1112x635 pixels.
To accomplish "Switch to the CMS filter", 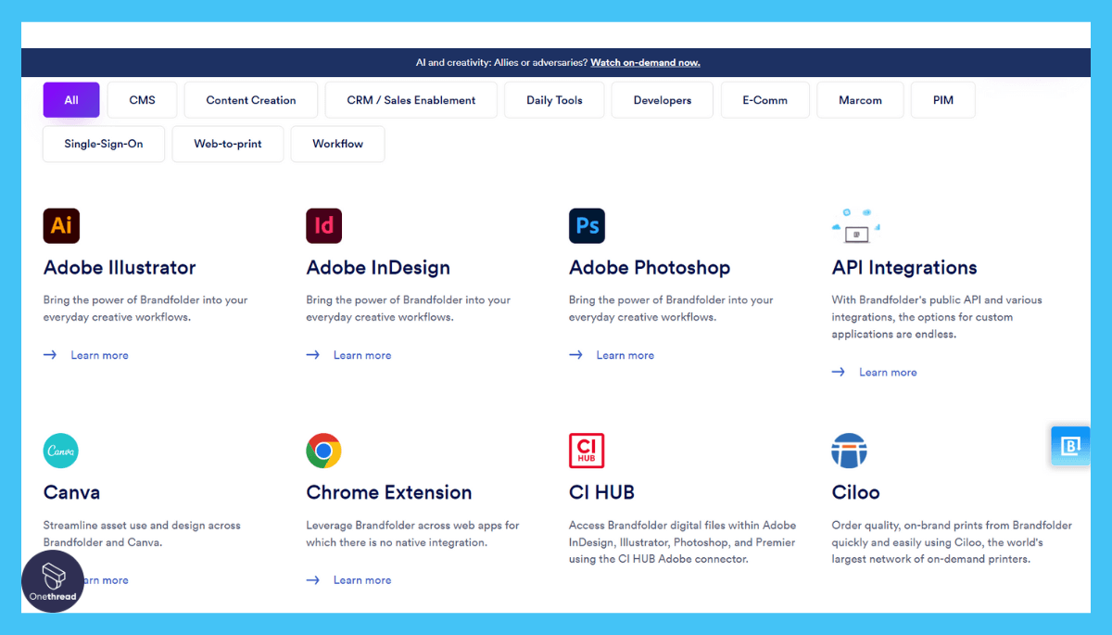I will pos(141,99).
